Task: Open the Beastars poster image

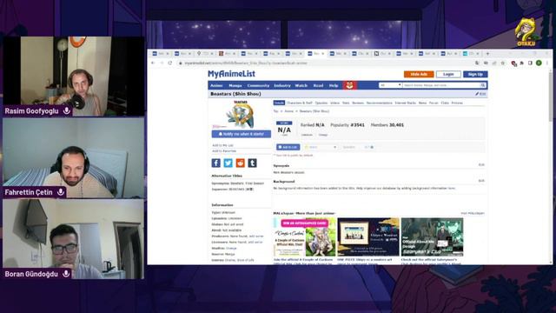Action: [x=242, y=115]
